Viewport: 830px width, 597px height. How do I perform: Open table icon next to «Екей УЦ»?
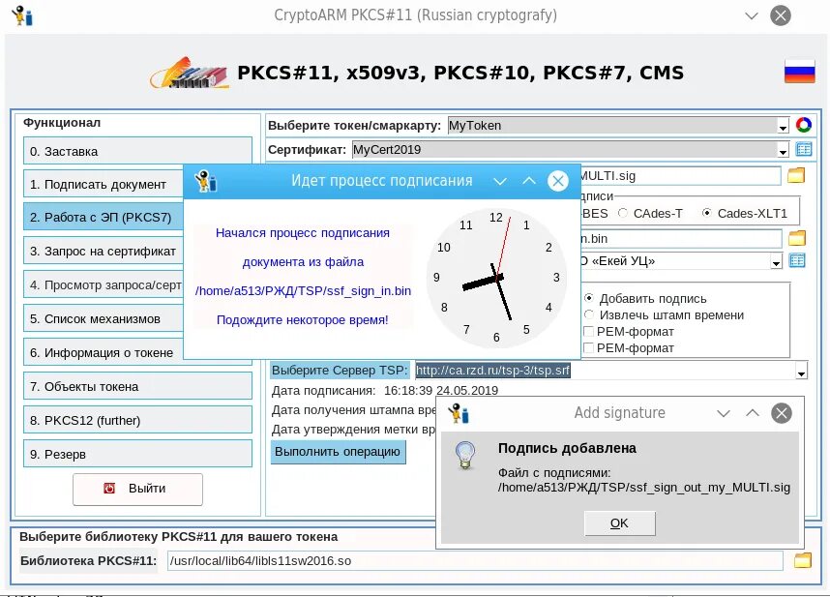[x=797, y=260]
